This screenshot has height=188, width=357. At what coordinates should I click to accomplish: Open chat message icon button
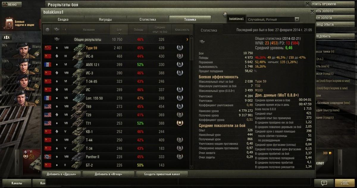324,183
